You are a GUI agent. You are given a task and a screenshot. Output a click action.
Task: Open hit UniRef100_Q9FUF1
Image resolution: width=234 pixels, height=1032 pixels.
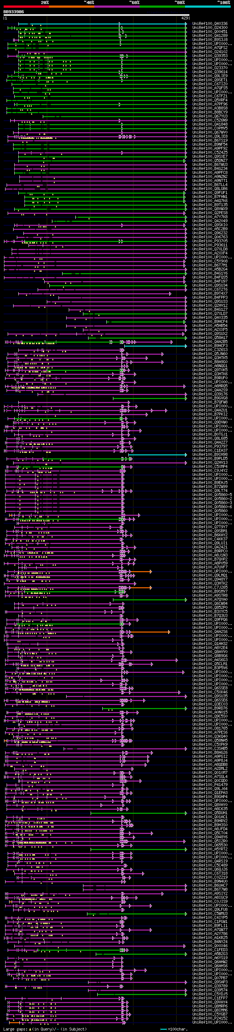(210, 193)
